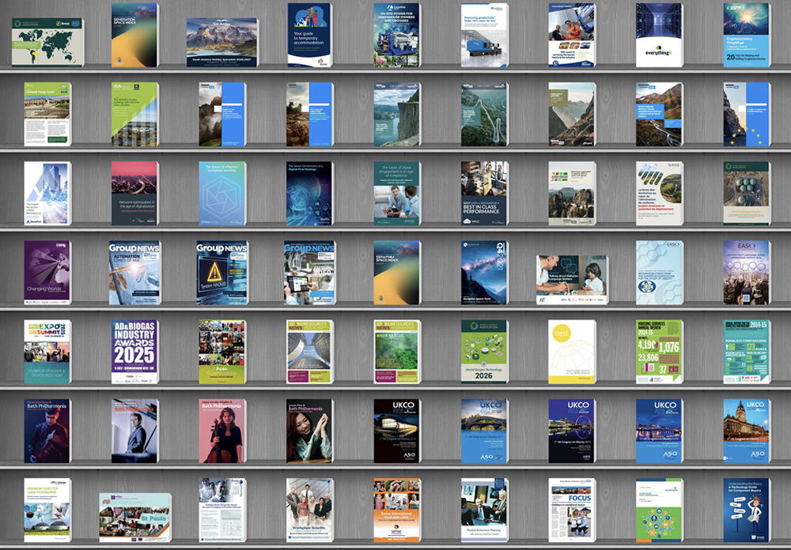Open the Seraphim Space Index cover
791x550 pixels.
pos(397,273)
